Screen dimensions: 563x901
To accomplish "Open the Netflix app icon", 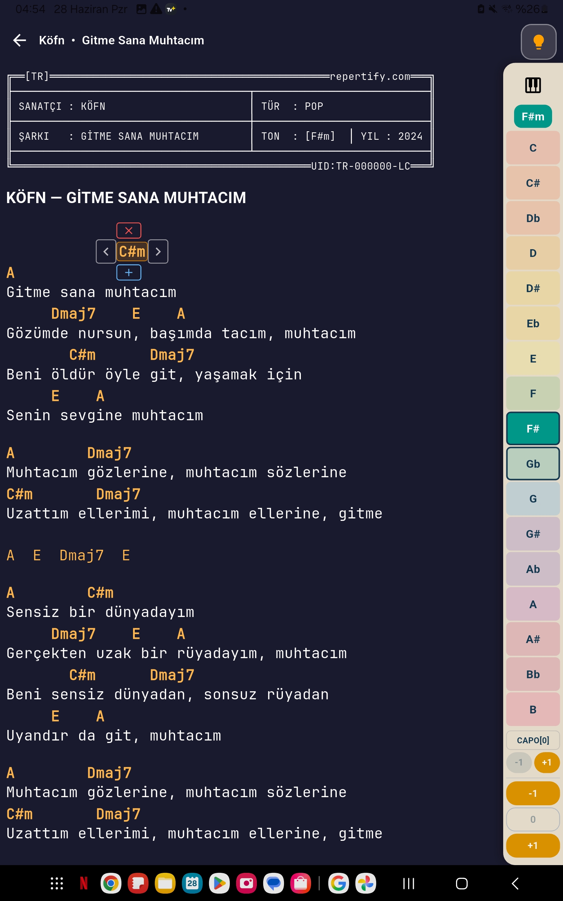I will (x=84, y=883).
